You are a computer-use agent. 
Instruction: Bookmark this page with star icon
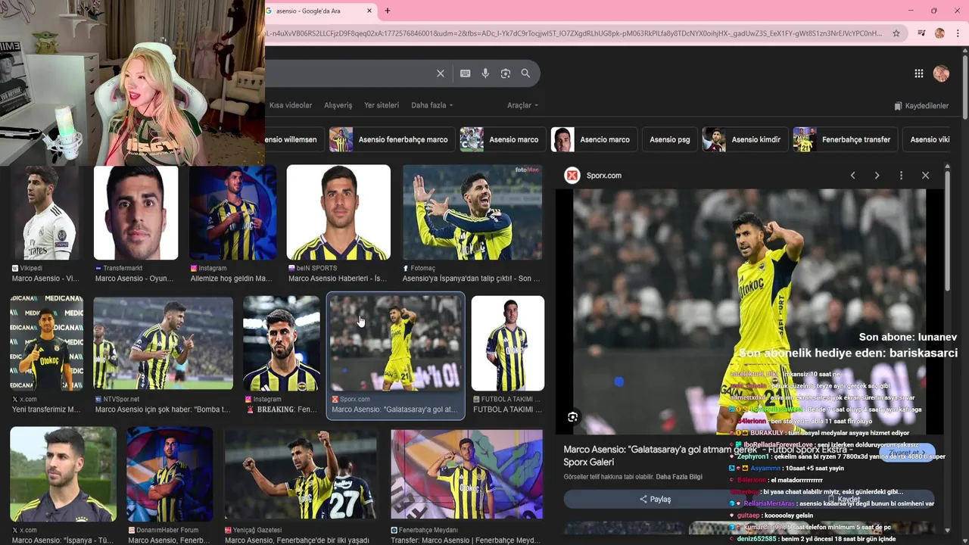(896, 33)
